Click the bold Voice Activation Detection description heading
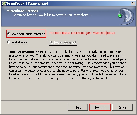This screenshot has width=137, height=115. (29, 52)
